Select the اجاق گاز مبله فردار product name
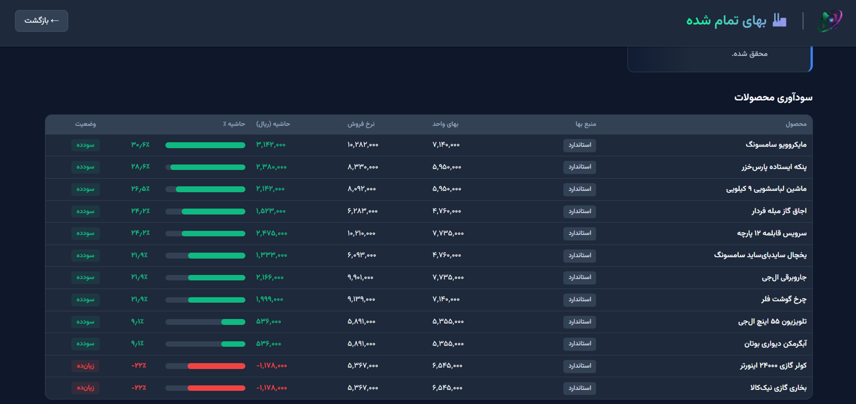Screen dimensions: 856x404 pos(779,211)
